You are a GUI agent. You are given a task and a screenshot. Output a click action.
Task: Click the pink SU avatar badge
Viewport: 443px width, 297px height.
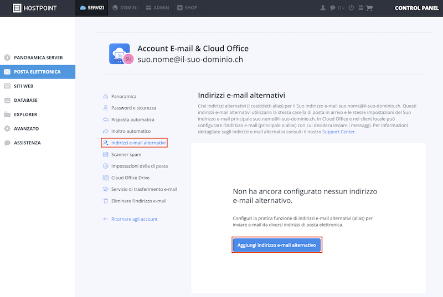pos(128,59)
